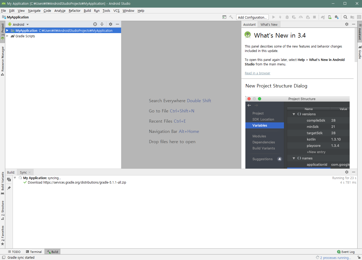Open Project Structure toolbar icon

pyautogui.click(x=352, y=17)
